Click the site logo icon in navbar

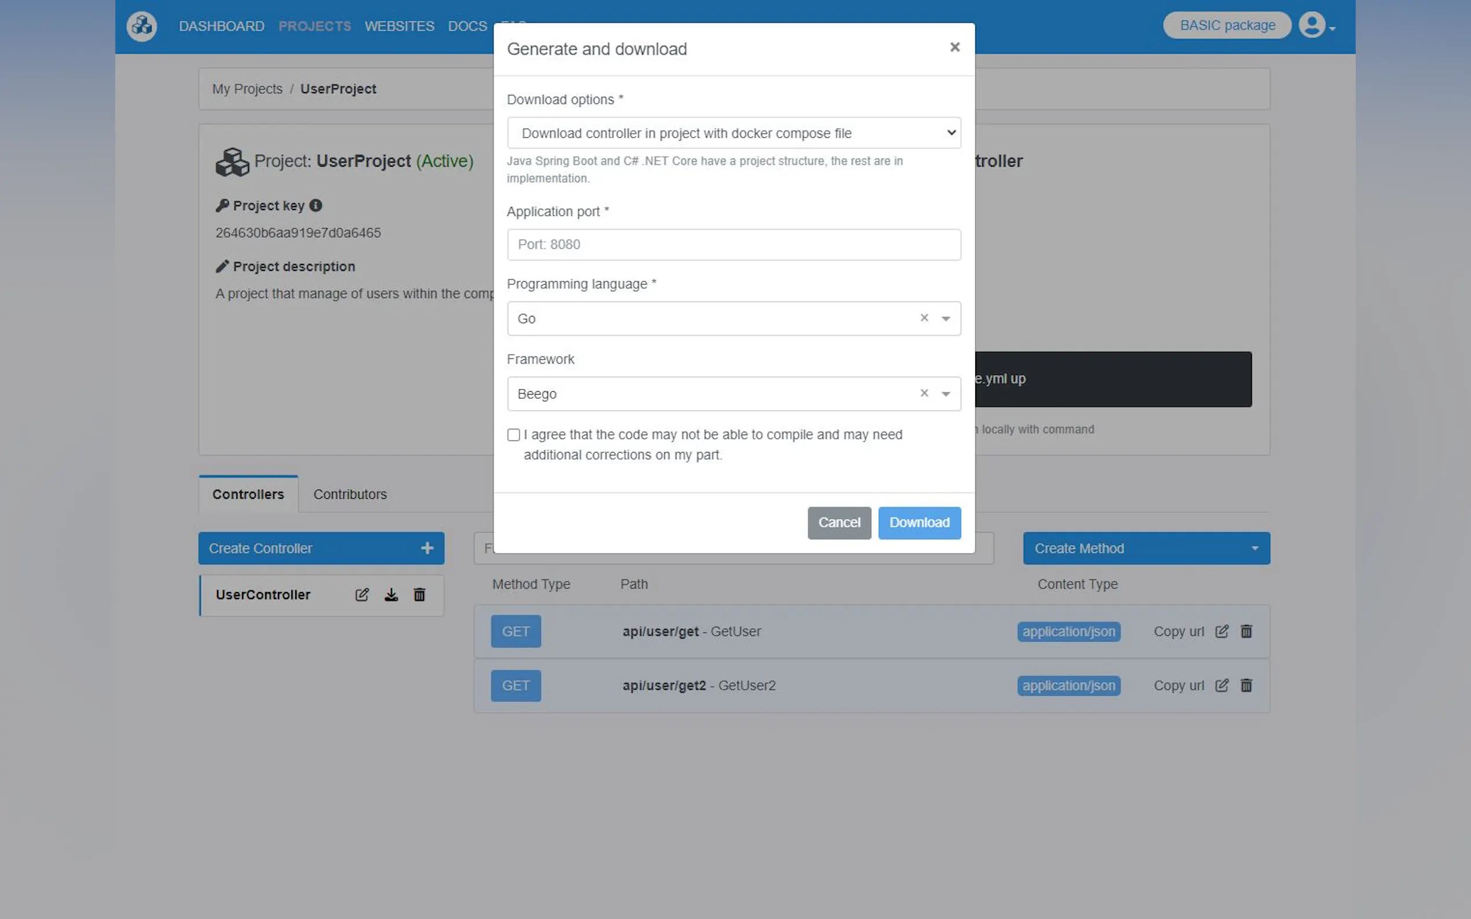point(142,26)
